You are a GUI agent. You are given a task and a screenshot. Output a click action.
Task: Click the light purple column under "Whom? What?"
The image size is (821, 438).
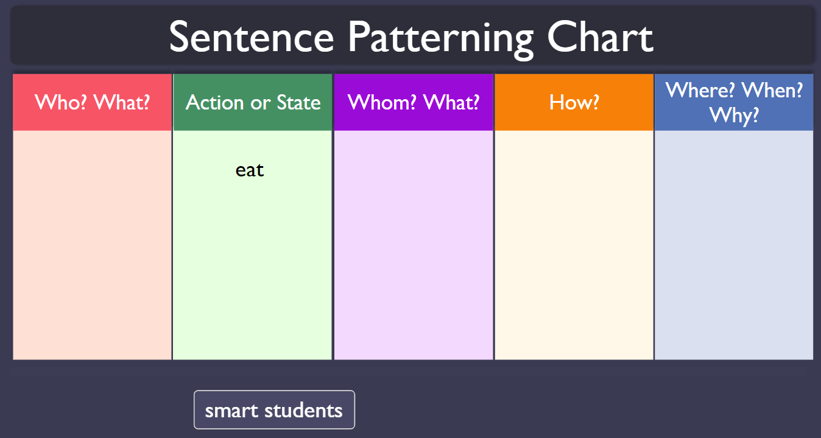click(x=414, y=245)
